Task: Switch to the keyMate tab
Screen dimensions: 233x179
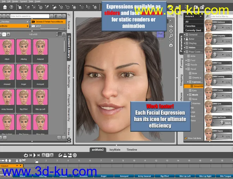Action: point(114,150)
